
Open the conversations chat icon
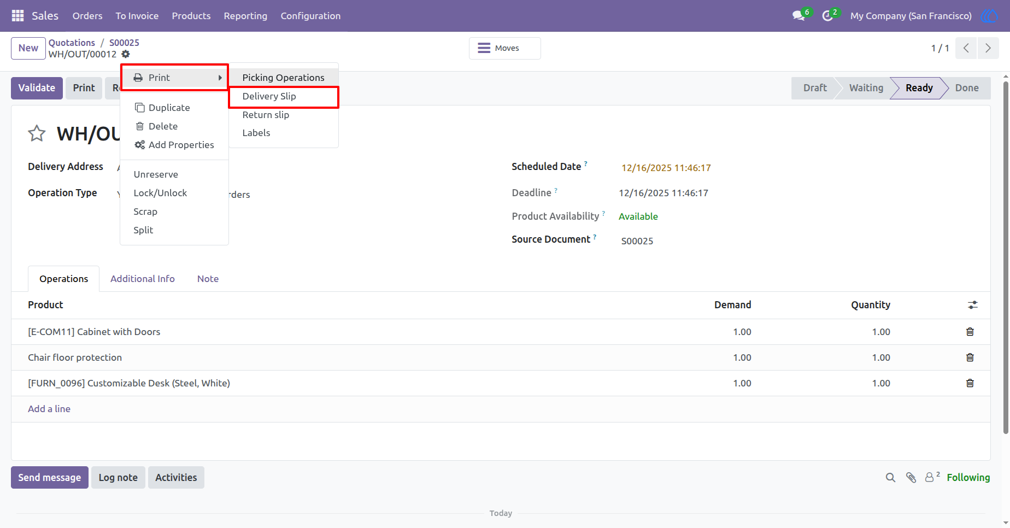pyautogui.click(x=799, y=16)
